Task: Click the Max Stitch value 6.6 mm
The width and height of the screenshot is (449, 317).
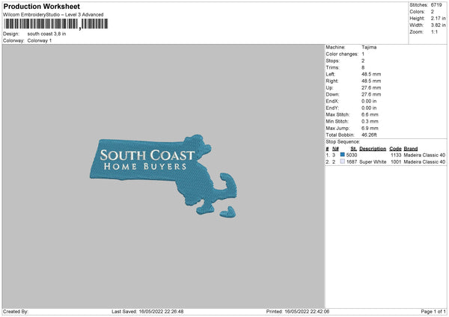Action: click(370, 114)
